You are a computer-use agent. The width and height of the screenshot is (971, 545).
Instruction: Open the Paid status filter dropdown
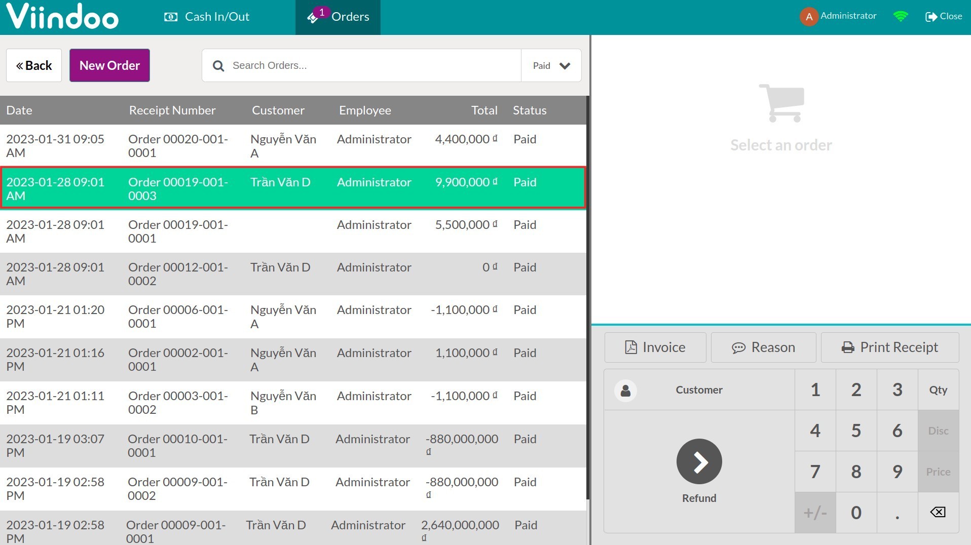click(x=551, y=66)
